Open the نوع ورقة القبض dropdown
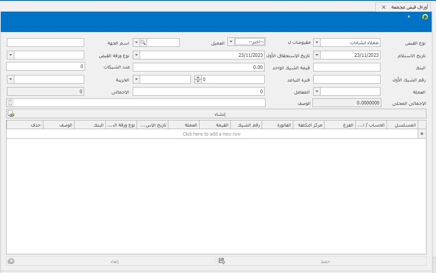Viewport: 436px width, 273px height. point(10,55)
